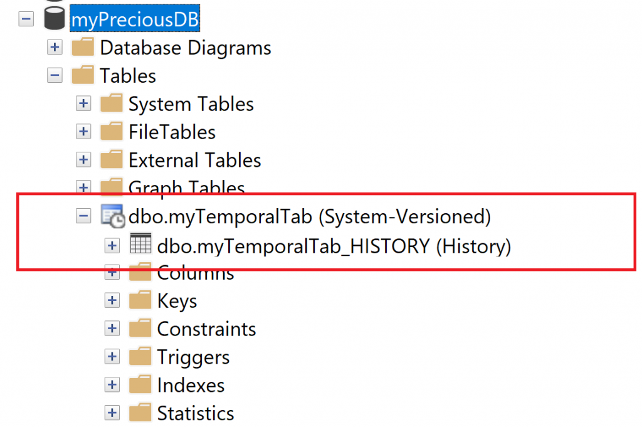
Task: Collapse the myPreciousDB database node
Action: pyautogui.click(x=26, y=20)
